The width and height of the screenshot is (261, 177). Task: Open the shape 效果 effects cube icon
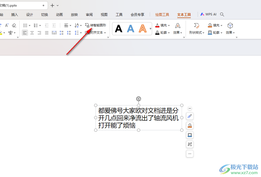click(x=230, y=26)
